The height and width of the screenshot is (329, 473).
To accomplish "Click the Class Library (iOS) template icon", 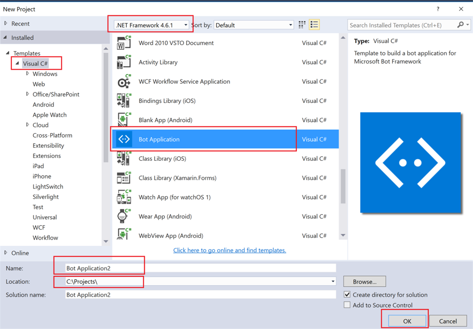I will (124, 158).
